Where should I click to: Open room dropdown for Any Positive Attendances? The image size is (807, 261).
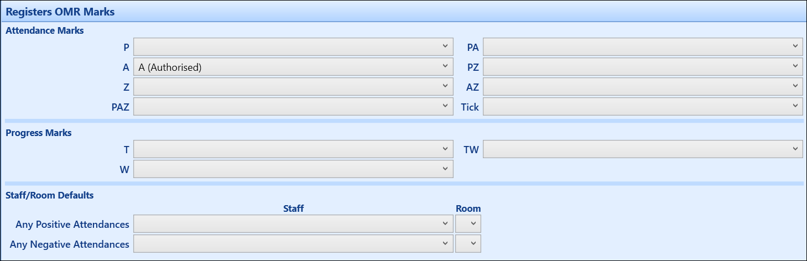468,224
